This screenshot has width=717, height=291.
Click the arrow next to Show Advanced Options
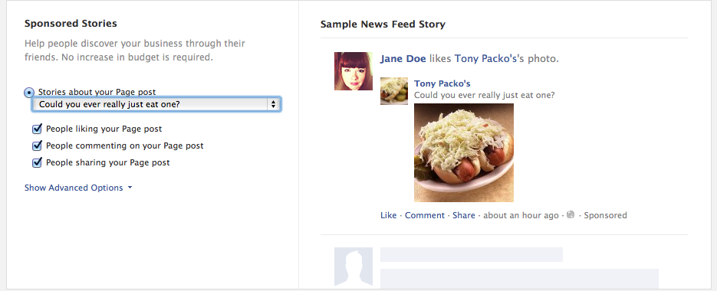click(x=130, y=188)
